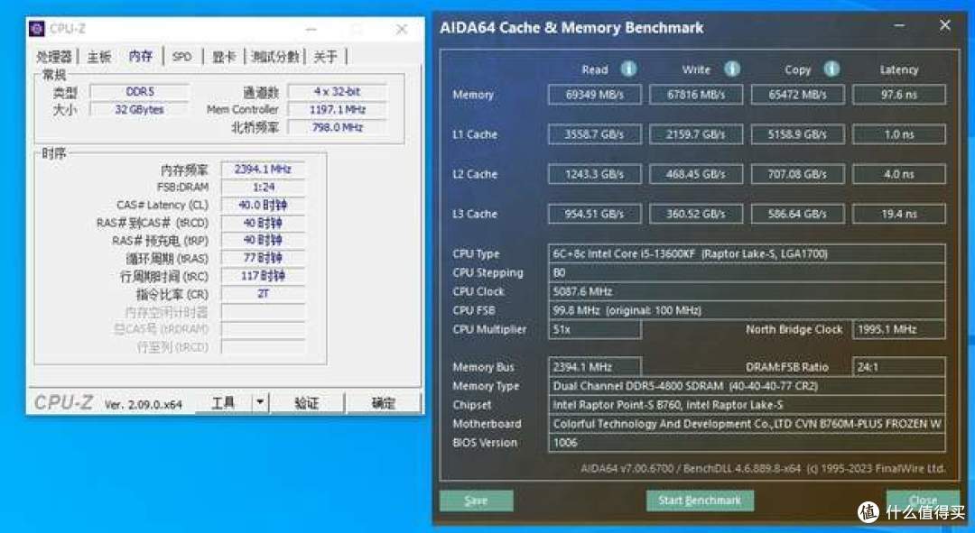Click the FSB:DRAM value 1:24
Screen dimensions: 975x533
[x=263, y=187]
